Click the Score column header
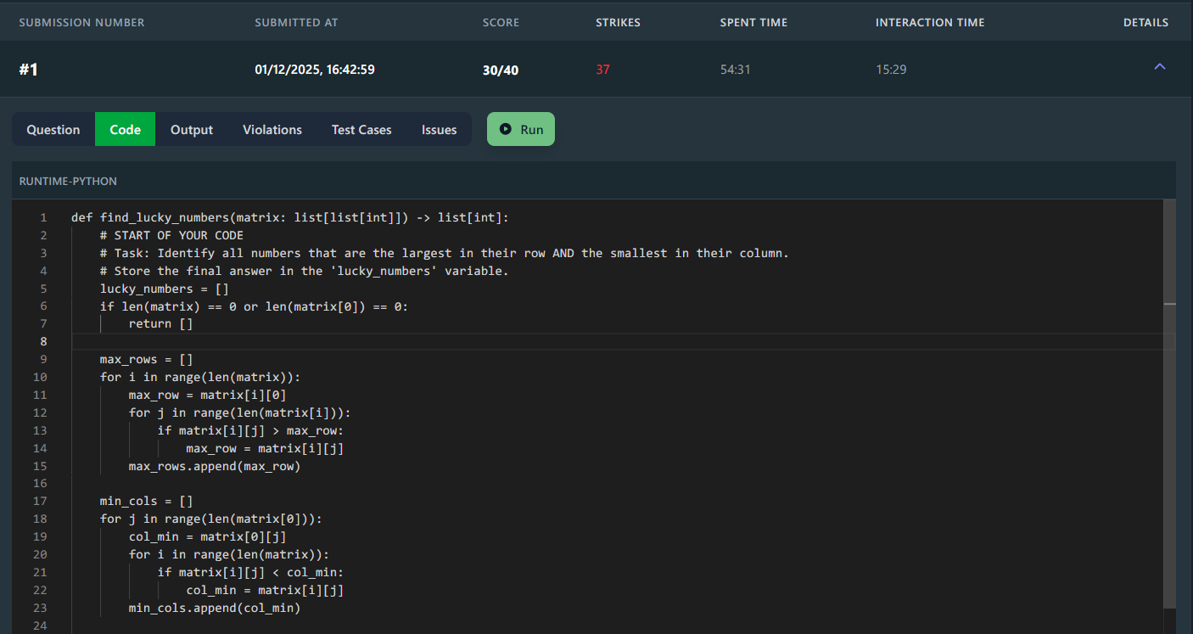 click(x=501, y=23)
